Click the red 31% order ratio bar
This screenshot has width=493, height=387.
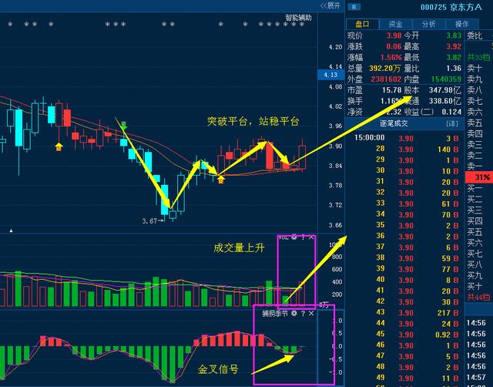[x=478, y=177]
